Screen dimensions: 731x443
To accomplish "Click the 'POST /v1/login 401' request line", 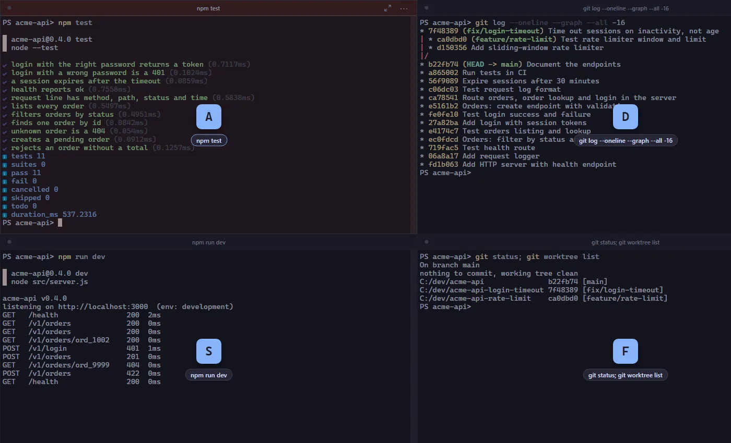I will [x=81, y=349].
